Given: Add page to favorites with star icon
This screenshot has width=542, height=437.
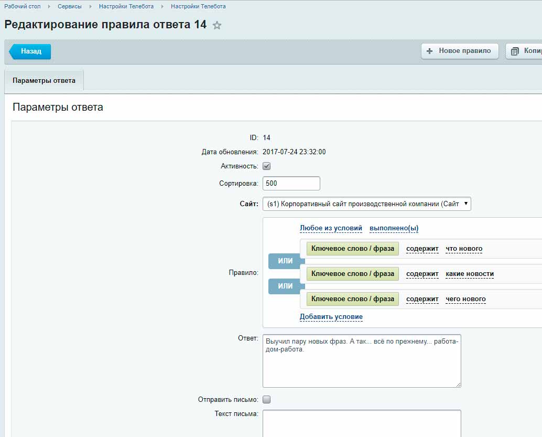Looking at the screenshot, I should [217, 25].
